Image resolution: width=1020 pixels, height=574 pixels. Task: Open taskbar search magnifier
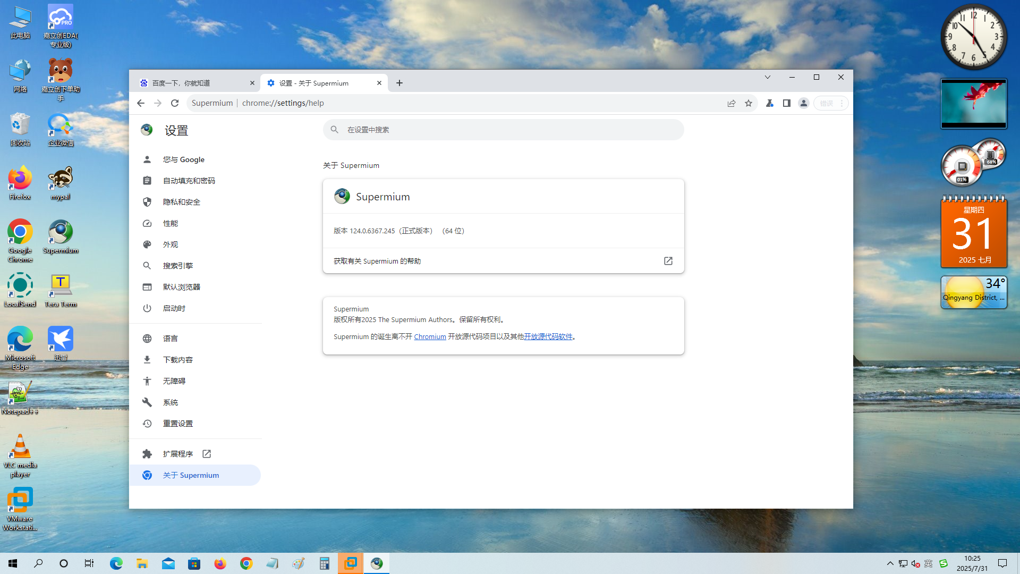pyautogui.click(x=38, y=563)
